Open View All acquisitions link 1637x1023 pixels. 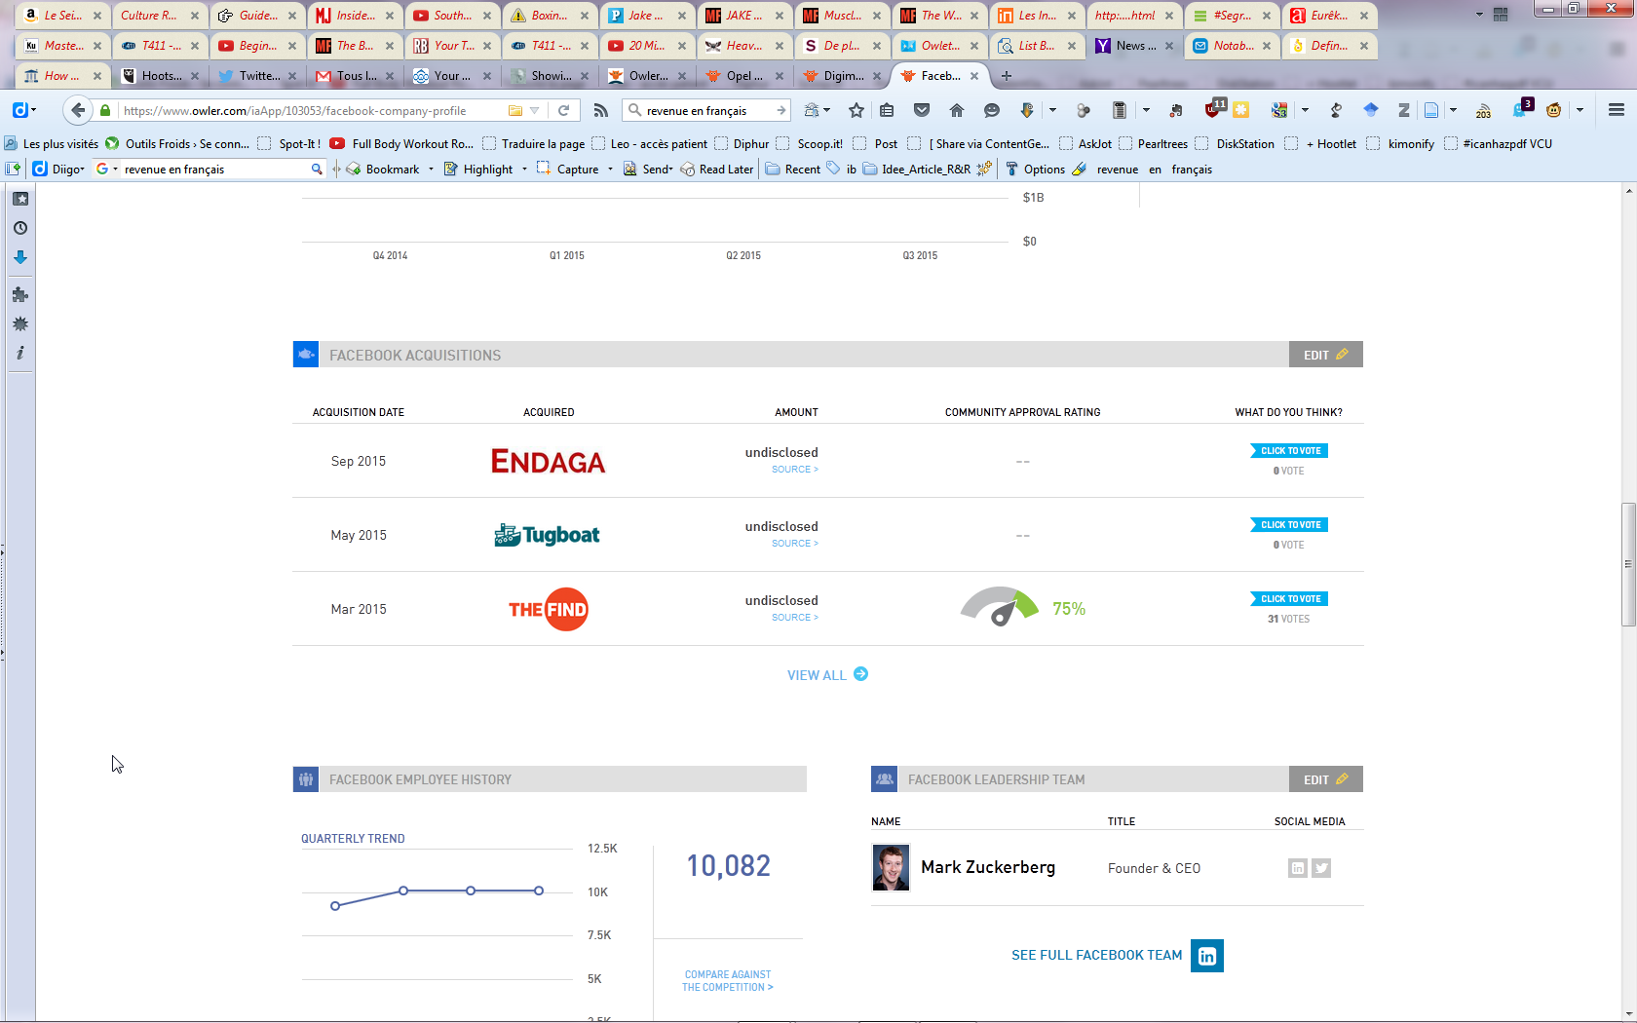pos(827,674)
